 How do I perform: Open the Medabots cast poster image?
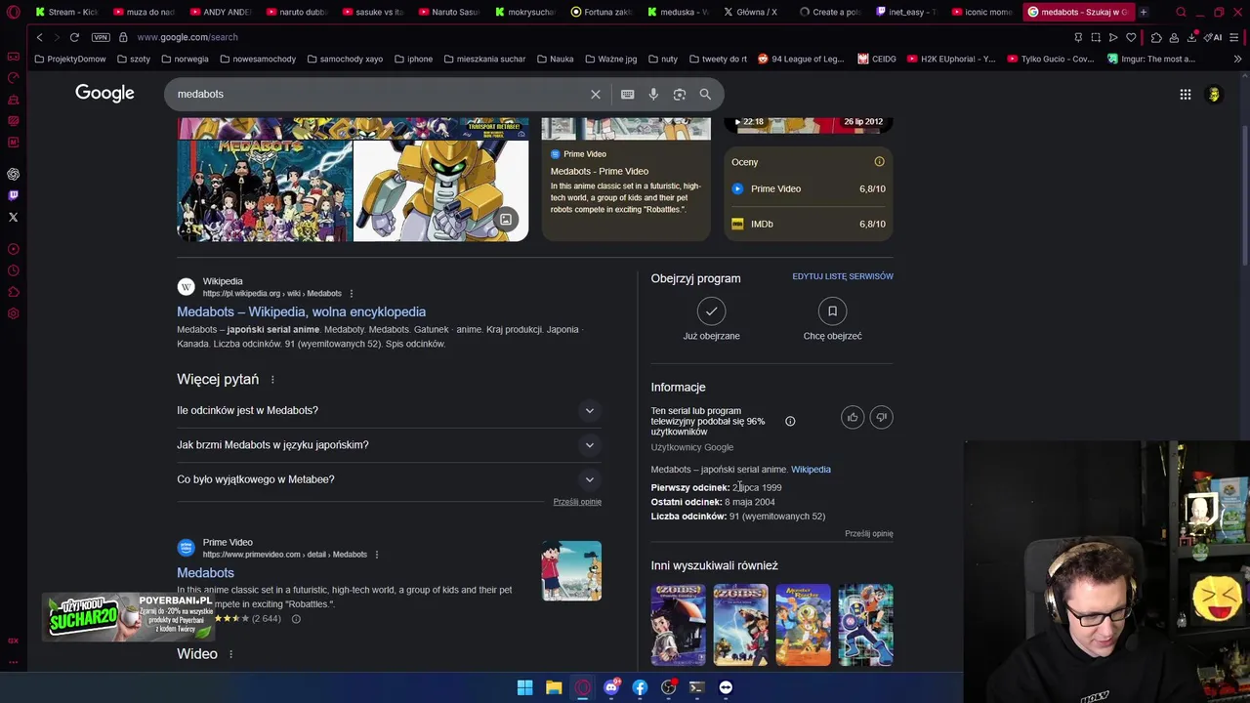click(x=264, y=190)
